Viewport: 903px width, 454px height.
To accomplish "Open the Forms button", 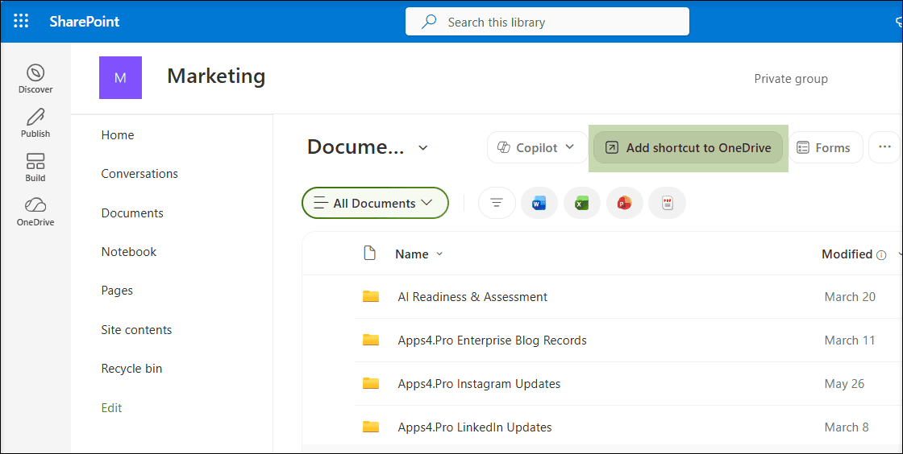I will 826,147.
